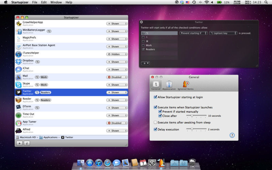Click the Wi-Fi status icon in menu bar

[206, 2]
